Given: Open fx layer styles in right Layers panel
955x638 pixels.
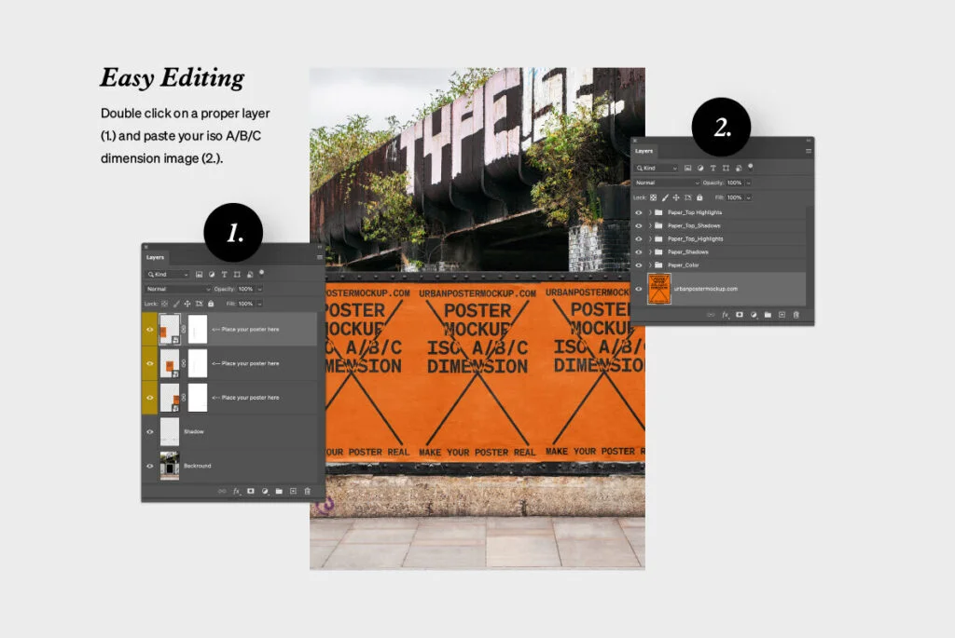Looking at the screenshot, I should coord(725,315).
